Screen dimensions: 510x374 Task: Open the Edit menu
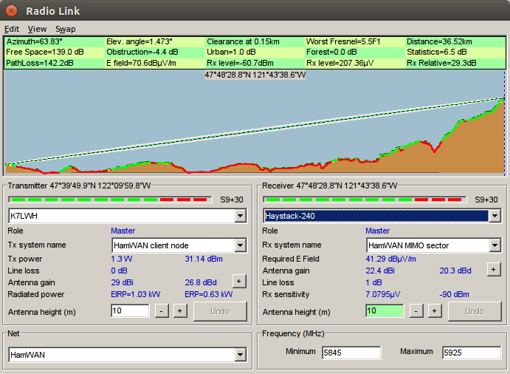12,29
